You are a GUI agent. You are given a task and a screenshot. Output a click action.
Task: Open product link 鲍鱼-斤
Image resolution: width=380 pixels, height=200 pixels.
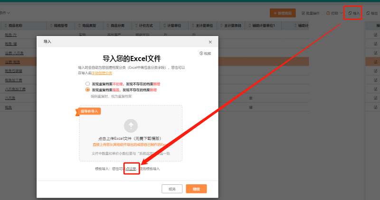11,35
